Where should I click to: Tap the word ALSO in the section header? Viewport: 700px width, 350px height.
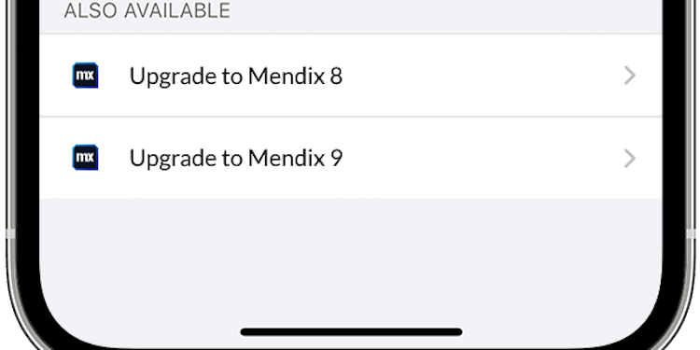click(91, 10)
